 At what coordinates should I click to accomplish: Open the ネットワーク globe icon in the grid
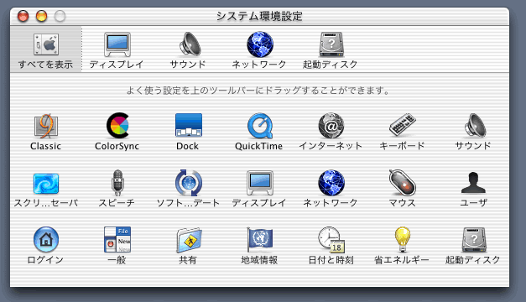click(331, 183)
